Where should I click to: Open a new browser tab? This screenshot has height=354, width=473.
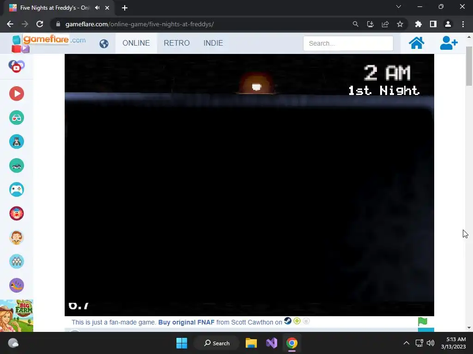pyautogui.click(x=125, y=8)
